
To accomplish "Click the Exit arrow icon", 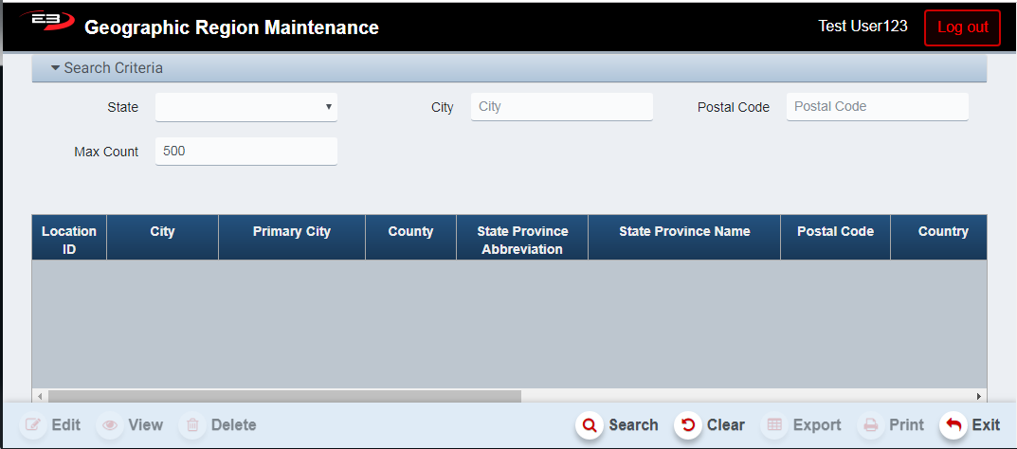I will tap(953, 425).
